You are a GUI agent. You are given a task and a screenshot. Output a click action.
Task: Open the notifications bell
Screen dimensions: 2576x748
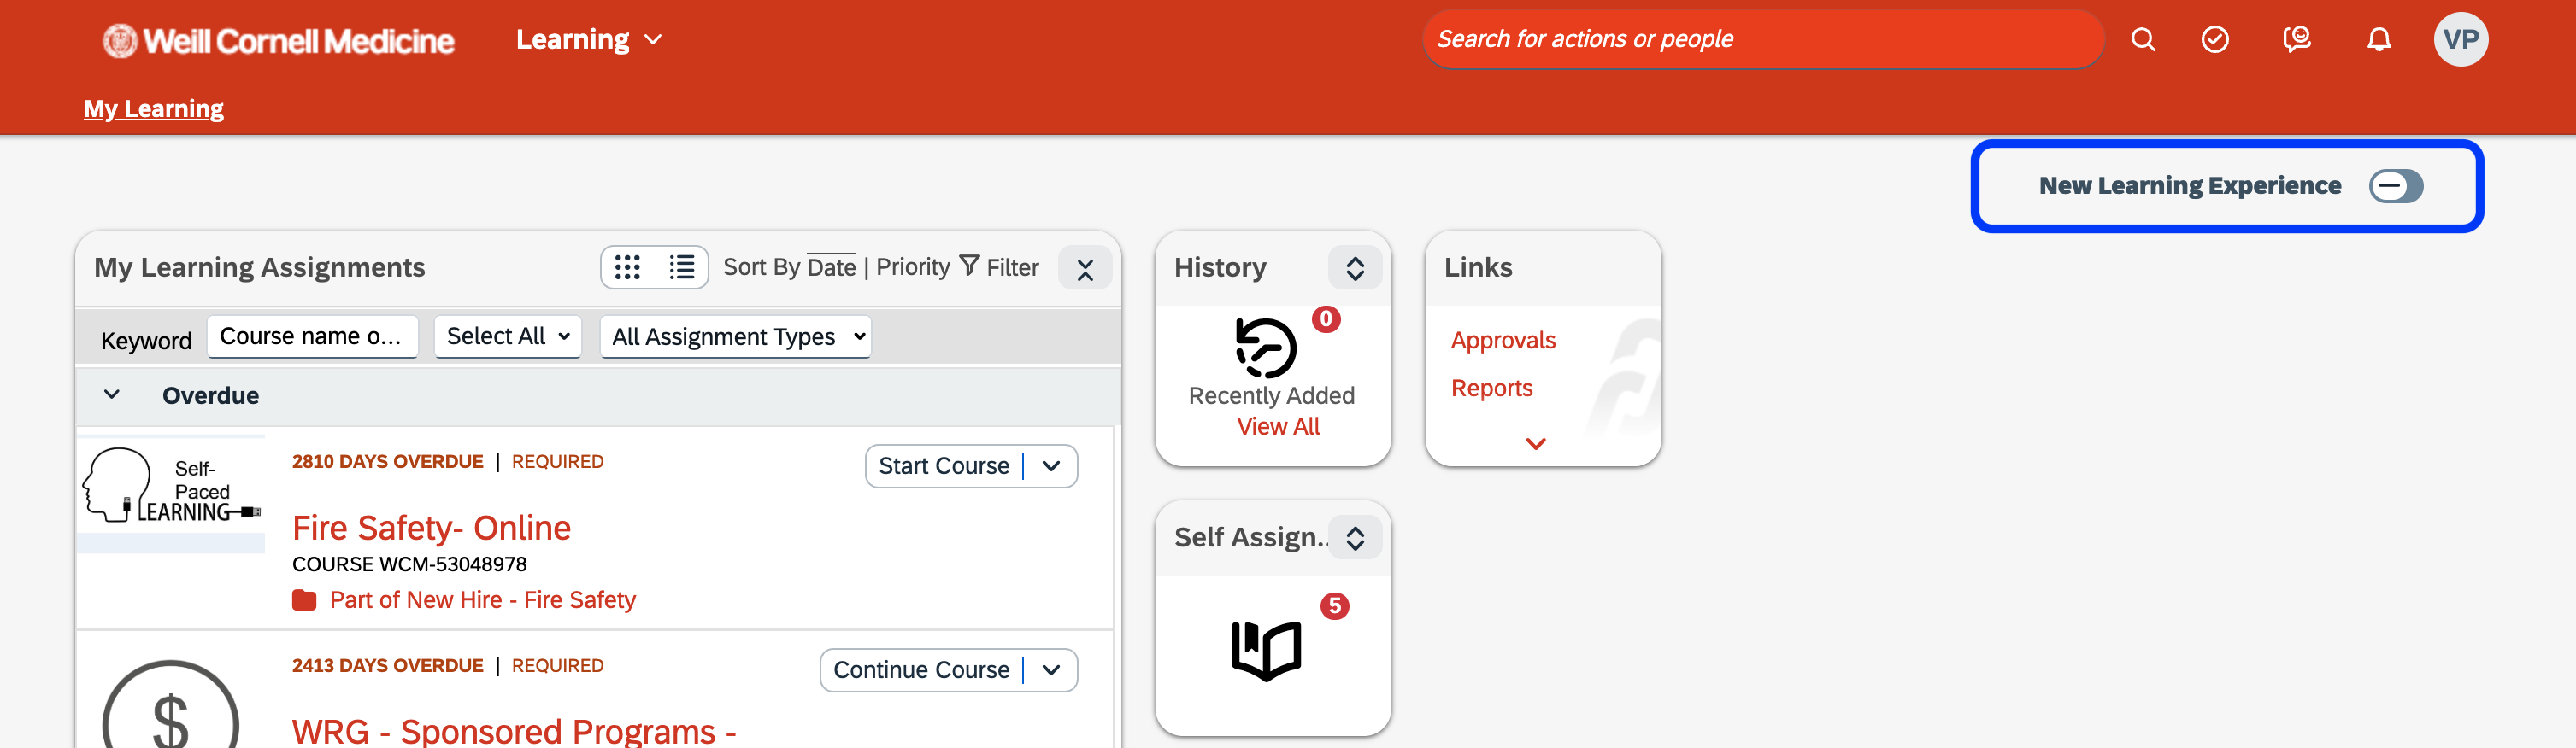coord(2379,40)
